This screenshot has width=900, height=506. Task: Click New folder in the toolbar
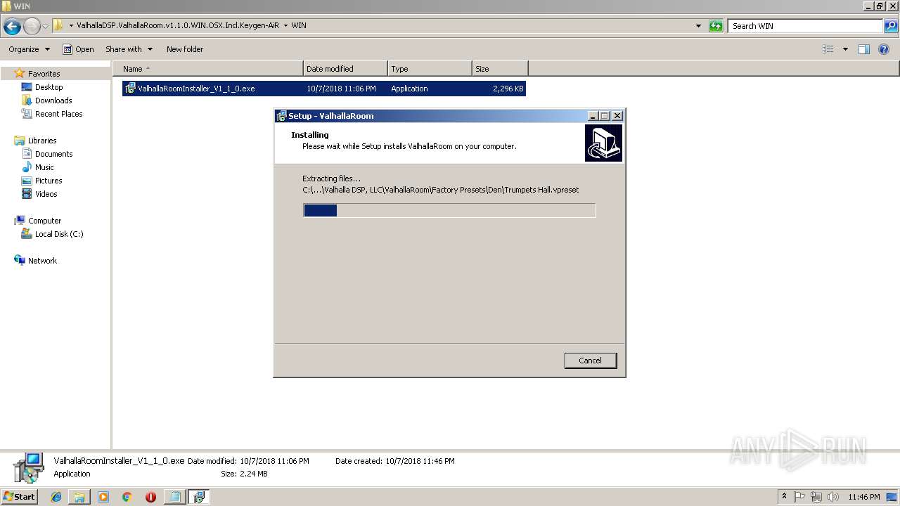click(x=185, y=49)
